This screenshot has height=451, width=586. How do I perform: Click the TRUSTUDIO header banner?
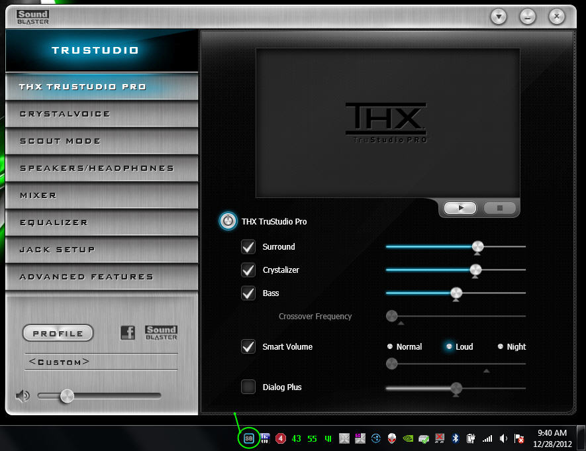(x=102, y=50)
